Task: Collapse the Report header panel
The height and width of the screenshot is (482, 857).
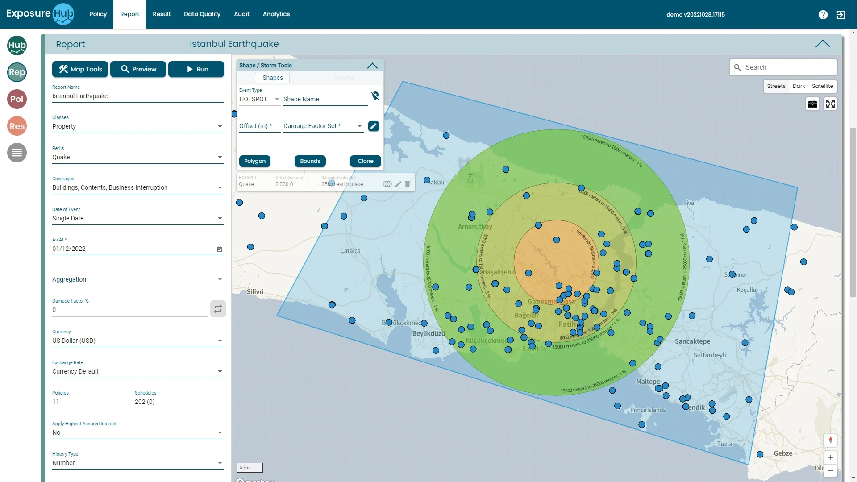Action: point(823,44)
